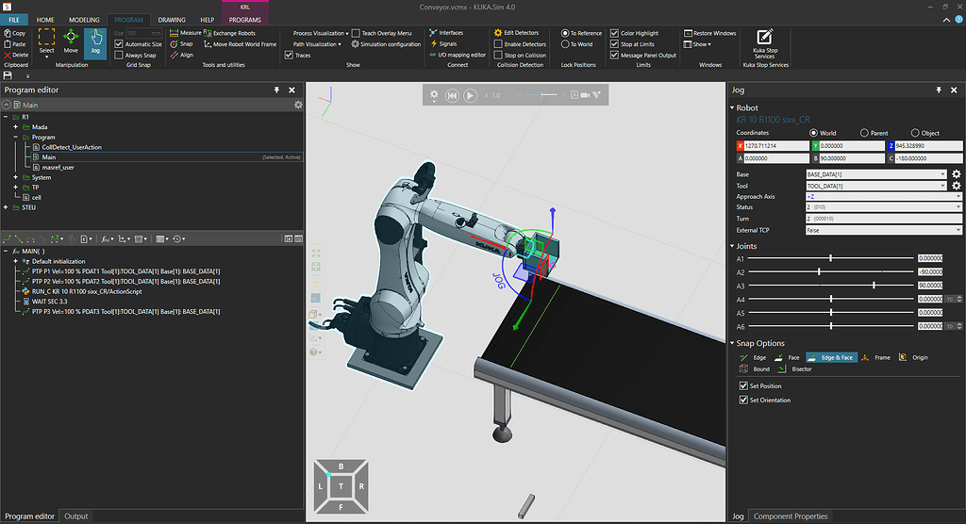Enable the Always Snap checkbox

click(x=119, y=56)
